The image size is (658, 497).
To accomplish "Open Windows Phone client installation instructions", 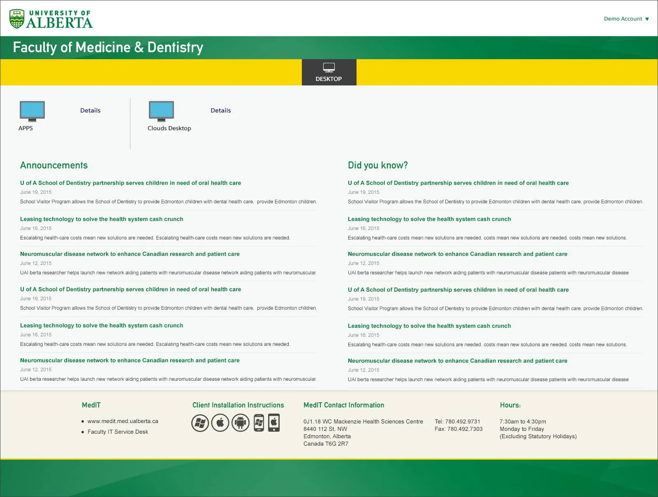I will click(259, 423).
